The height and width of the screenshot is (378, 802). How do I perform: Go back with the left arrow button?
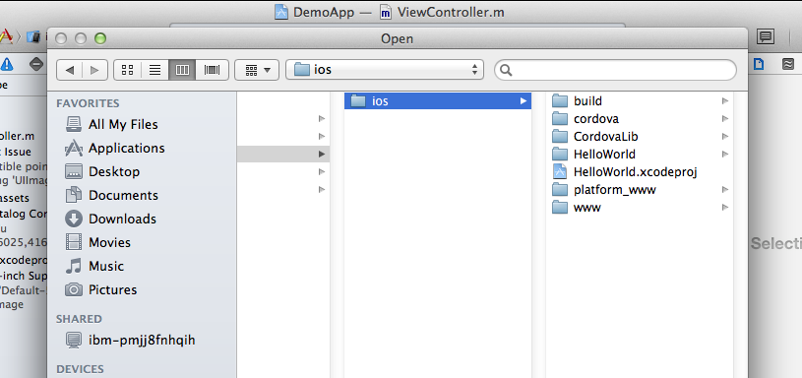[x=70, y=70]
